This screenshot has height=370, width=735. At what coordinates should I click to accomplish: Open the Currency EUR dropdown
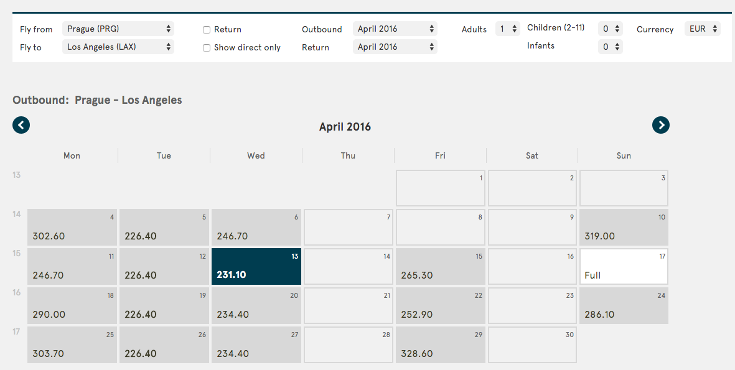tap(702, 29)
